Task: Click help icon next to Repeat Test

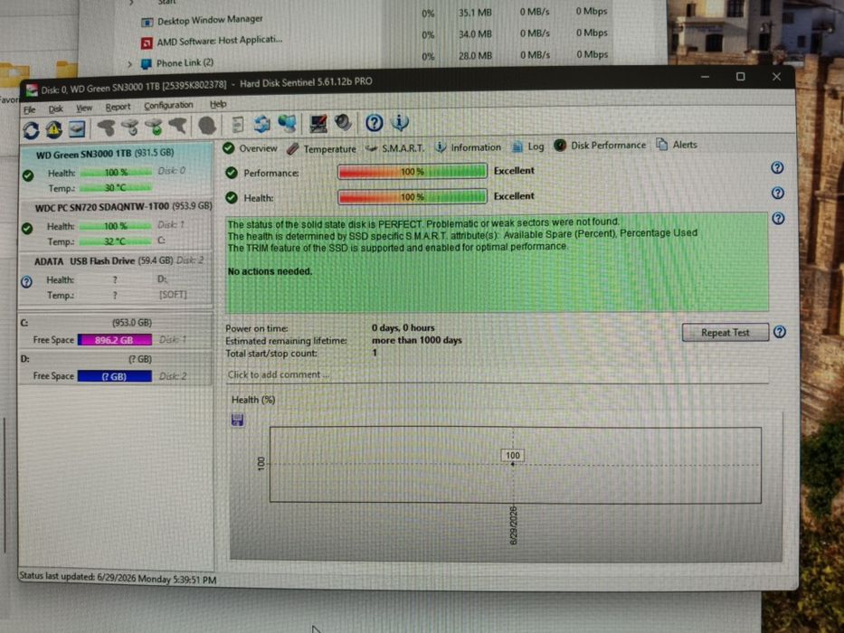Action: click(779, 332)
